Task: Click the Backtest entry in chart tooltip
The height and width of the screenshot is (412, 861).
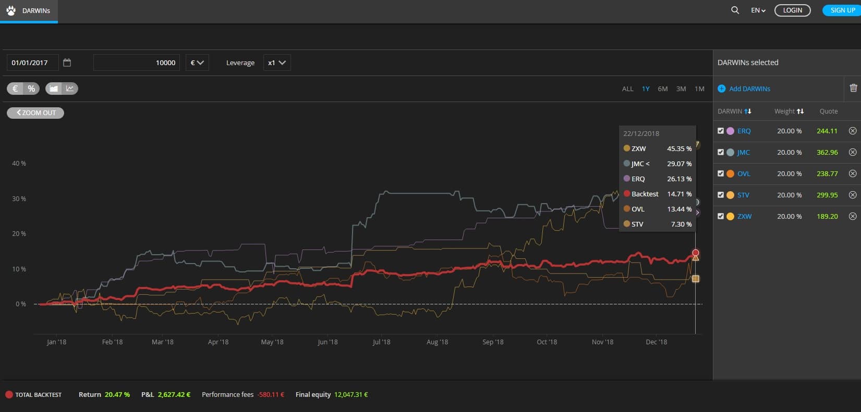Action: click(x=658, y=194)
